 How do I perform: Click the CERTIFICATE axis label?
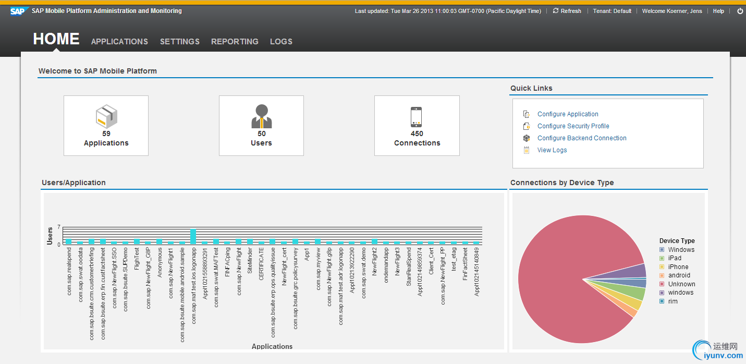coord(261,264)
